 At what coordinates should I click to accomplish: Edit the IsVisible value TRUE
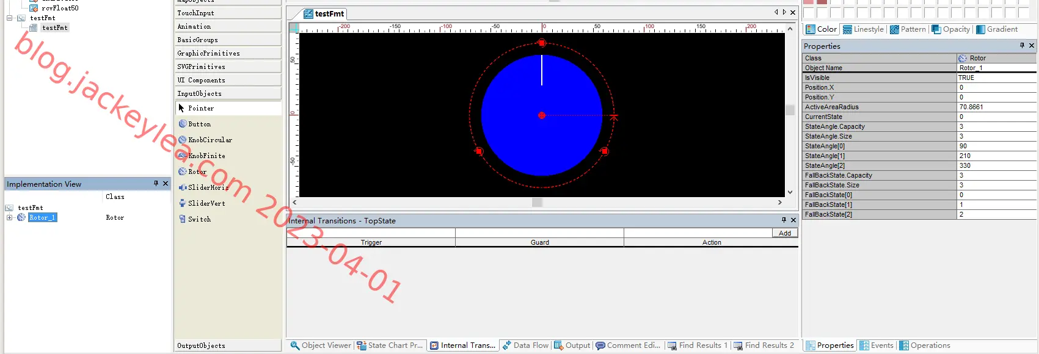(x=996, y=78)
